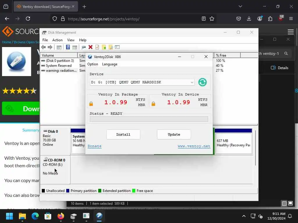The image size is (298, 223).
Task: Open a new browser tab
Action: tap(84, 6)
